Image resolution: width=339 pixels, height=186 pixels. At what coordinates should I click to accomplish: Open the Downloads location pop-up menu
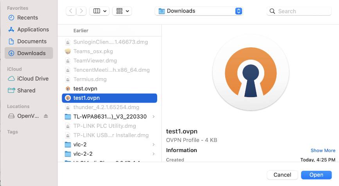point(199,11)
